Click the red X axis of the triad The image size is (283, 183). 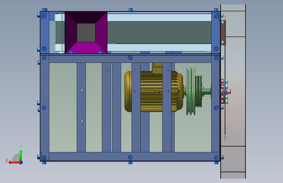click(14, 162)
